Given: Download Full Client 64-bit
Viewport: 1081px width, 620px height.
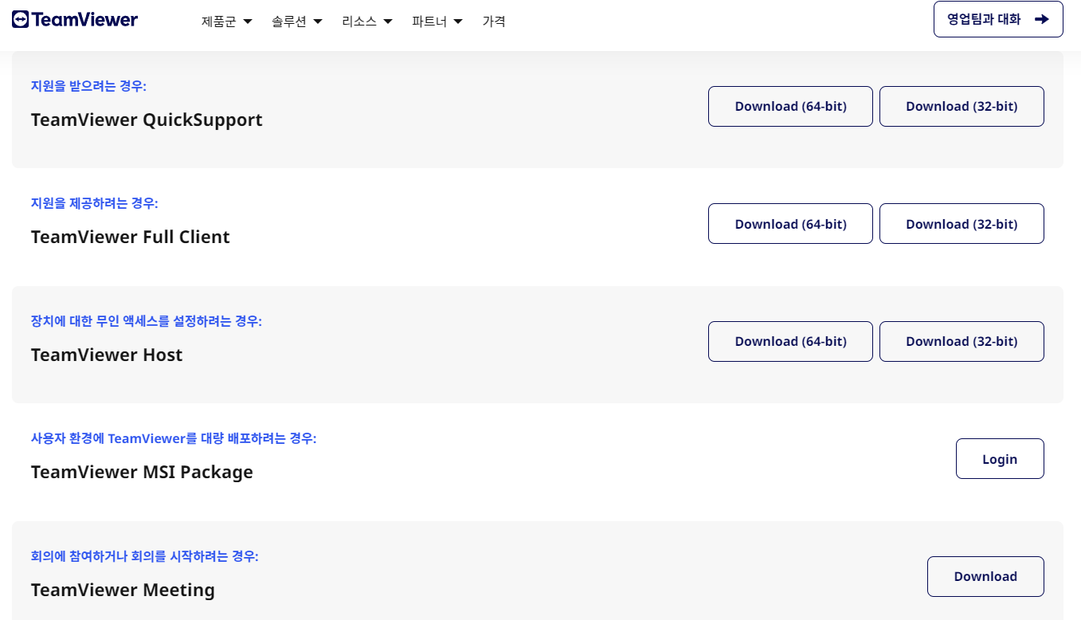Looking at the screenshot, I should [790, 224].
